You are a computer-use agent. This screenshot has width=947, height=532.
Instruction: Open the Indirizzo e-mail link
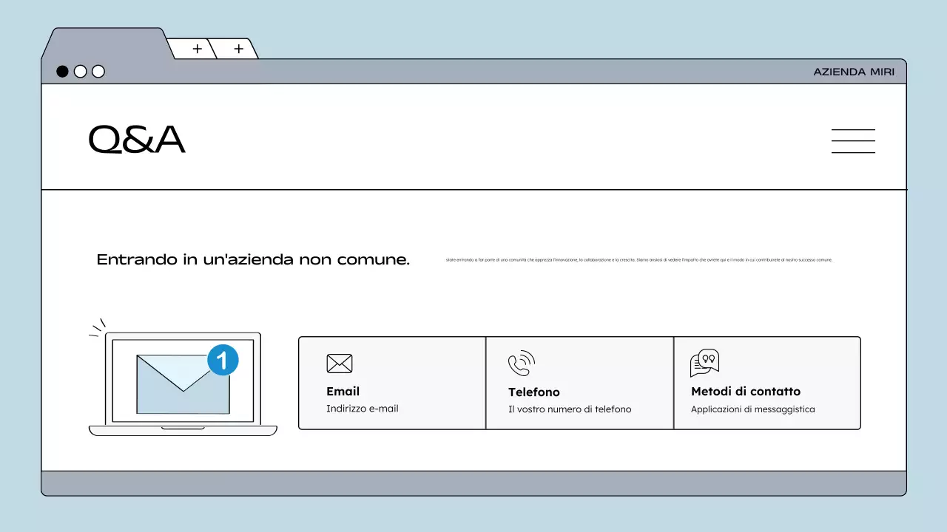pyautogui.click(x=362, y=408)
